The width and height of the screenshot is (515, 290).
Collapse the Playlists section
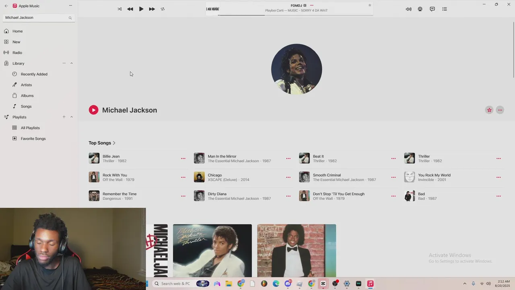pos(72,117)
